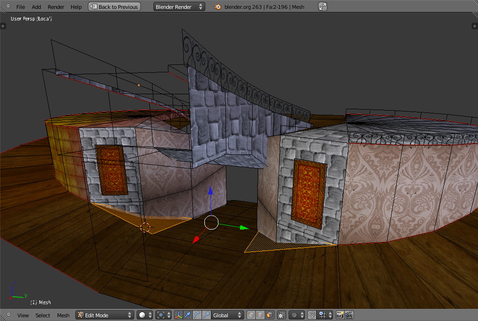Click the OpenGL render animation clapper icon
The width and height of the screenshot is (478, 321).
tap(349, 315)
